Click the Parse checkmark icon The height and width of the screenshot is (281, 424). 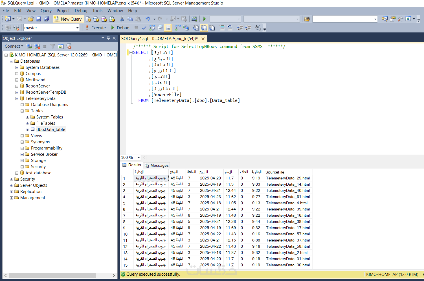tap(144, 28)
